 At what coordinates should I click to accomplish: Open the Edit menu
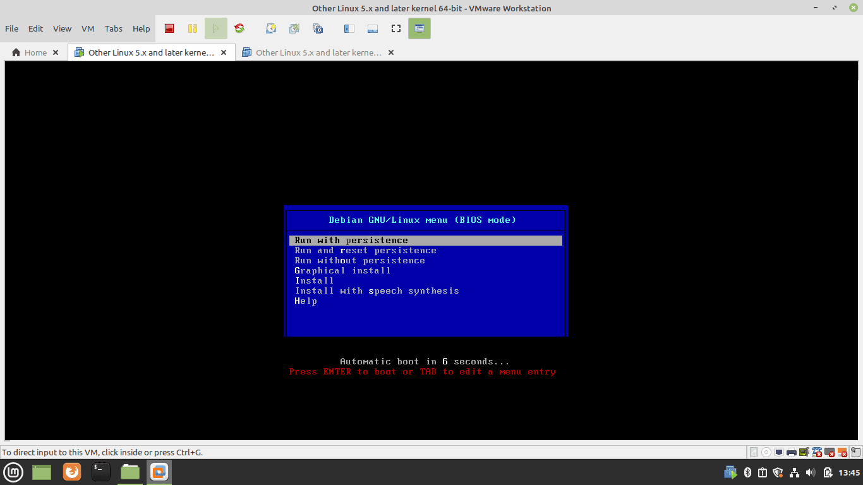click(x=36, y=28)
